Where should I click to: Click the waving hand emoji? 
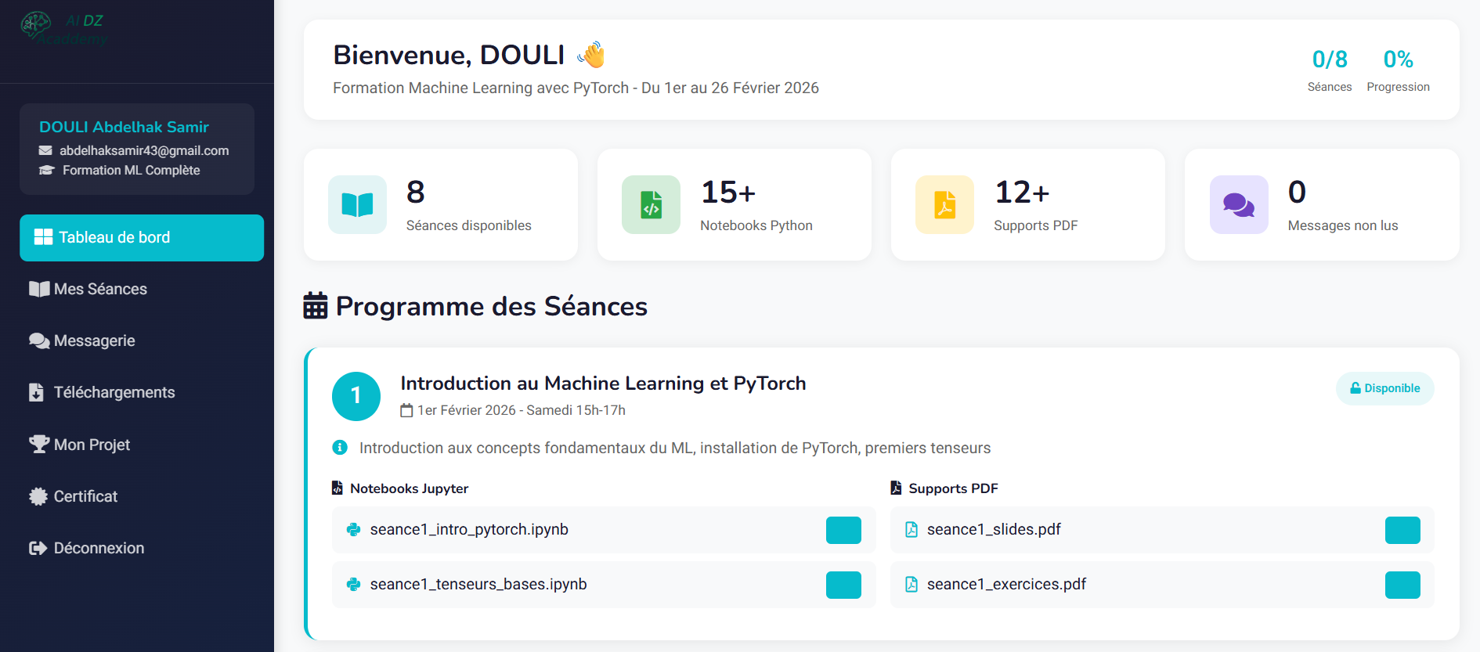(x=591, y=55)
